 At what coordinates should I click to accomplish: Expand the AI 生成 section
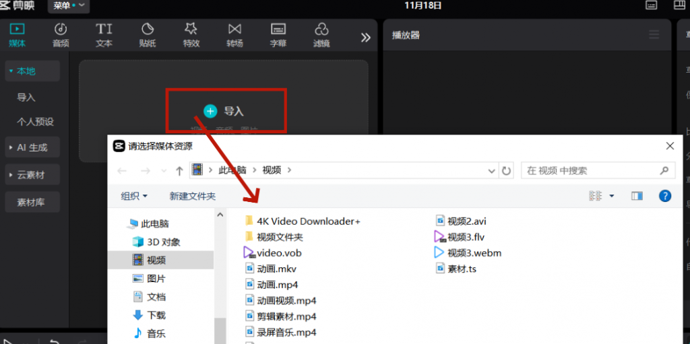coord(32,147)
